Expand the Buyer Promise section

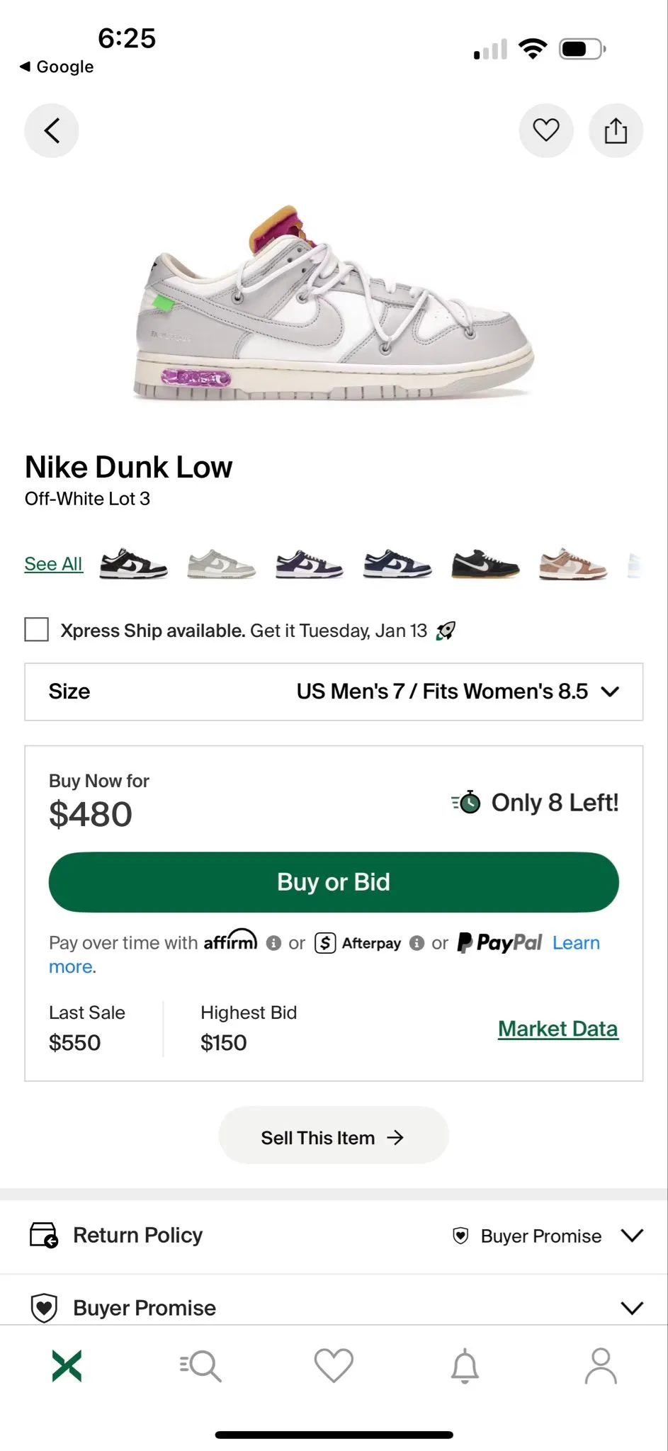point(334,1306)
